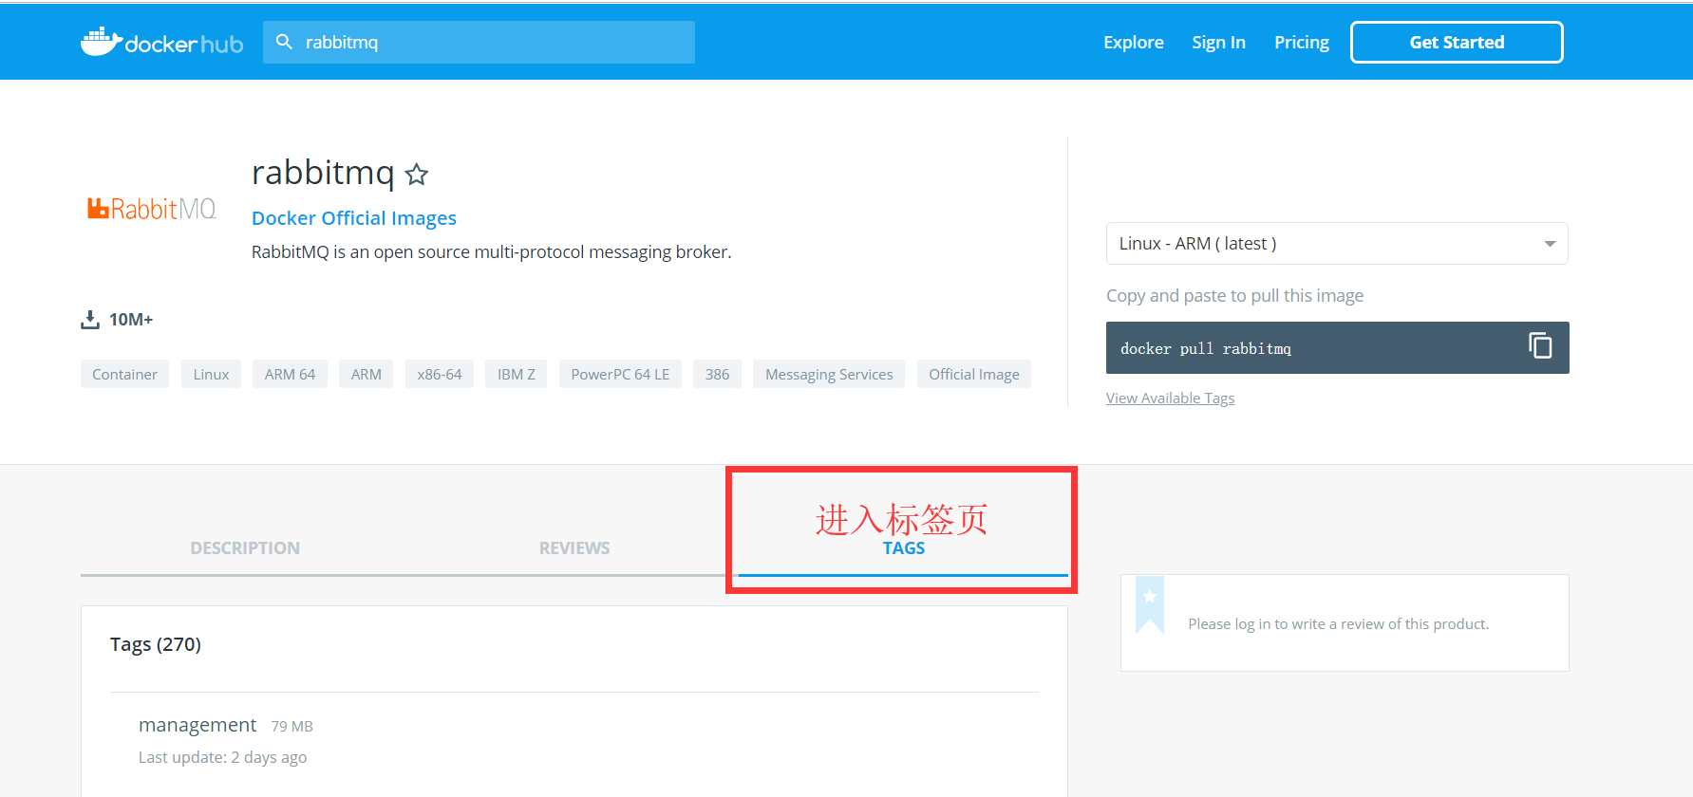Copy the docker pull command
This screenshot has width=1693, height=797.
pyautogui.click(x=1539, y=345)
